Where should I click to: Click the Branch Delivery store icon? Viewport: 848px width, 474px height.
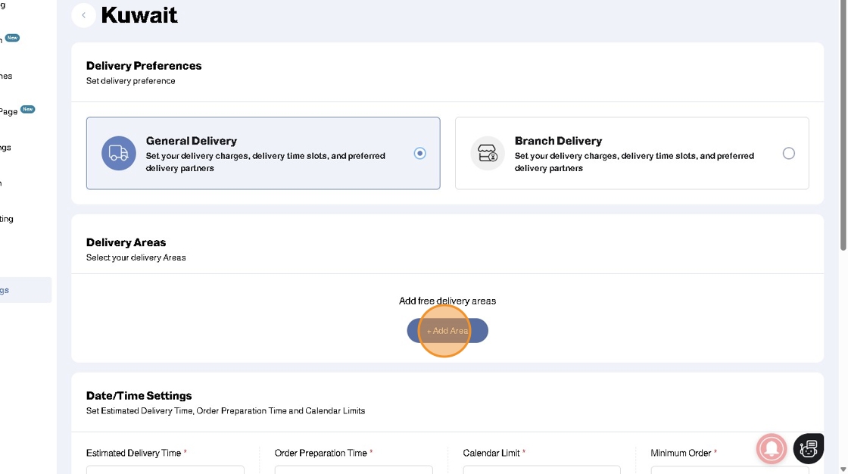point(488,153)
